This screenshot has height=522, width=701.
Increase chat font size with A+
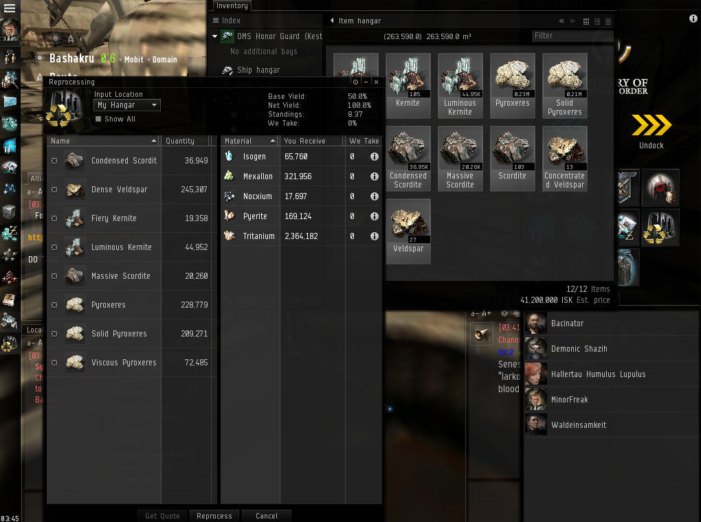coord(487,314)
